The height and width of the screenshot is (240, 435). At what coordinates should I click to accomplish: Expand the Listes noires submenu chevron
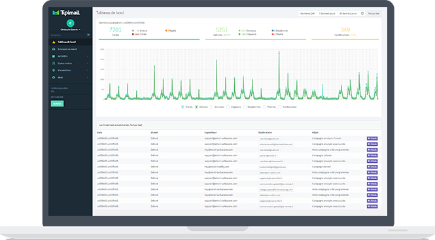click(88, 63)
